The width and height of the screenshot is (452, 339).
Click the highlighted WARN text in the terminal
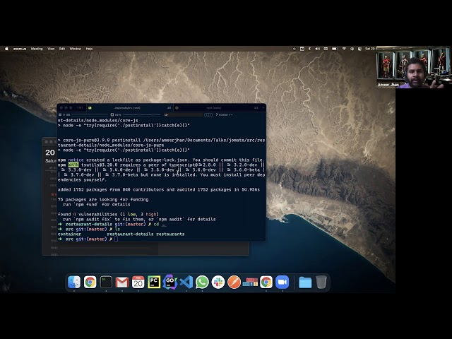click(73, 165)
